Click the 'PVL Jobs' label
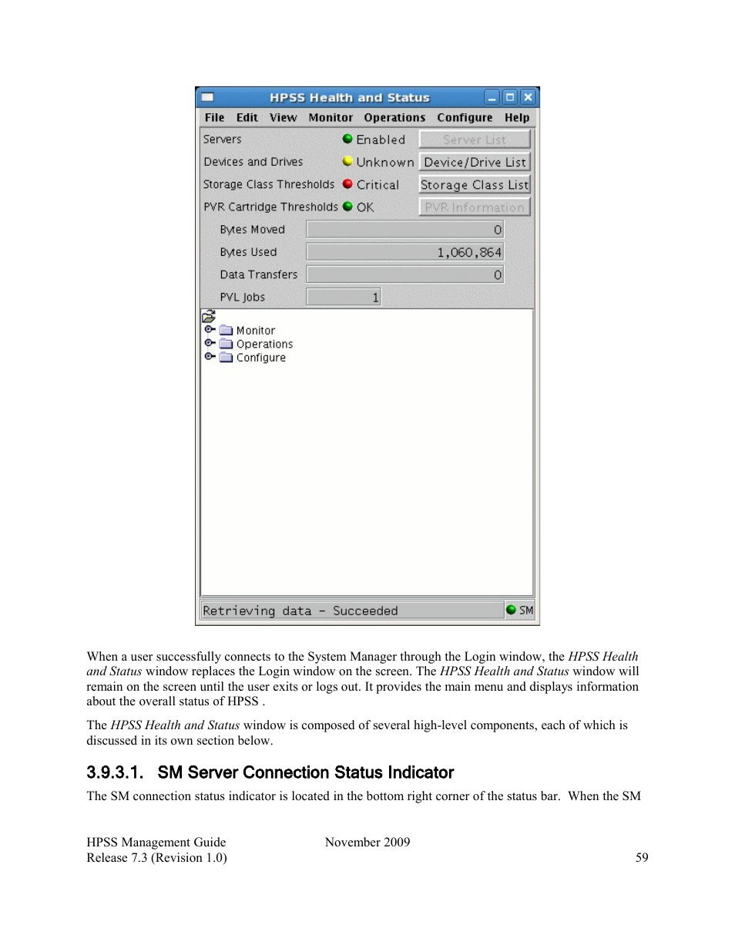This screenshot has width=735, height=952. pos(242,298)
